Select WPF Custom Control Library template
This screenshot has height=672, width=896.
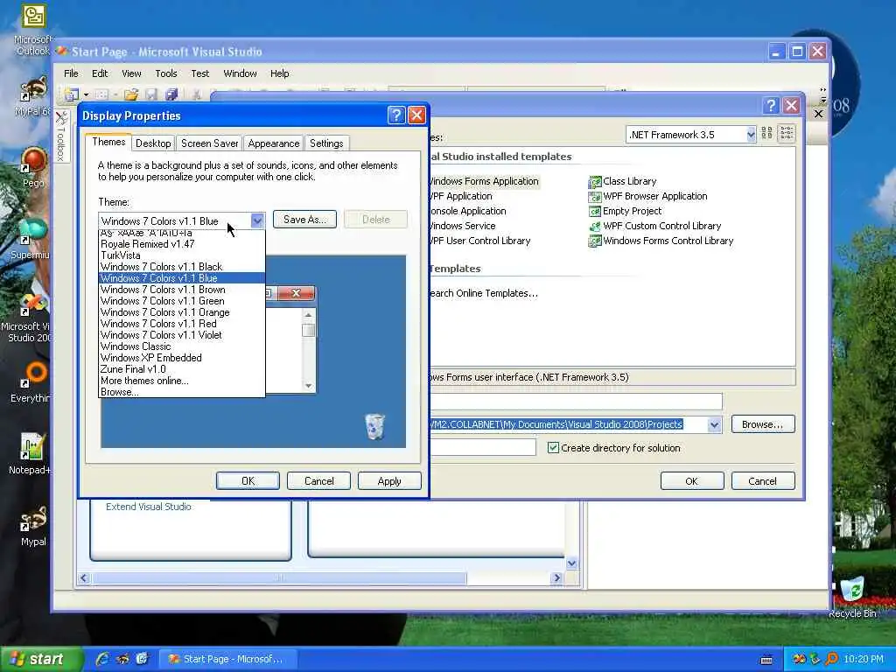655,226
